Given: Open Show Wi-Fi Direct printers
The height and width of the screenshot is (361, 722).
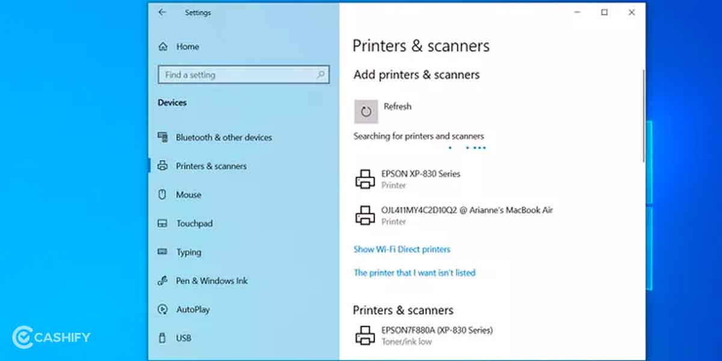Looking at the screenshot, I should click(401, 249).
